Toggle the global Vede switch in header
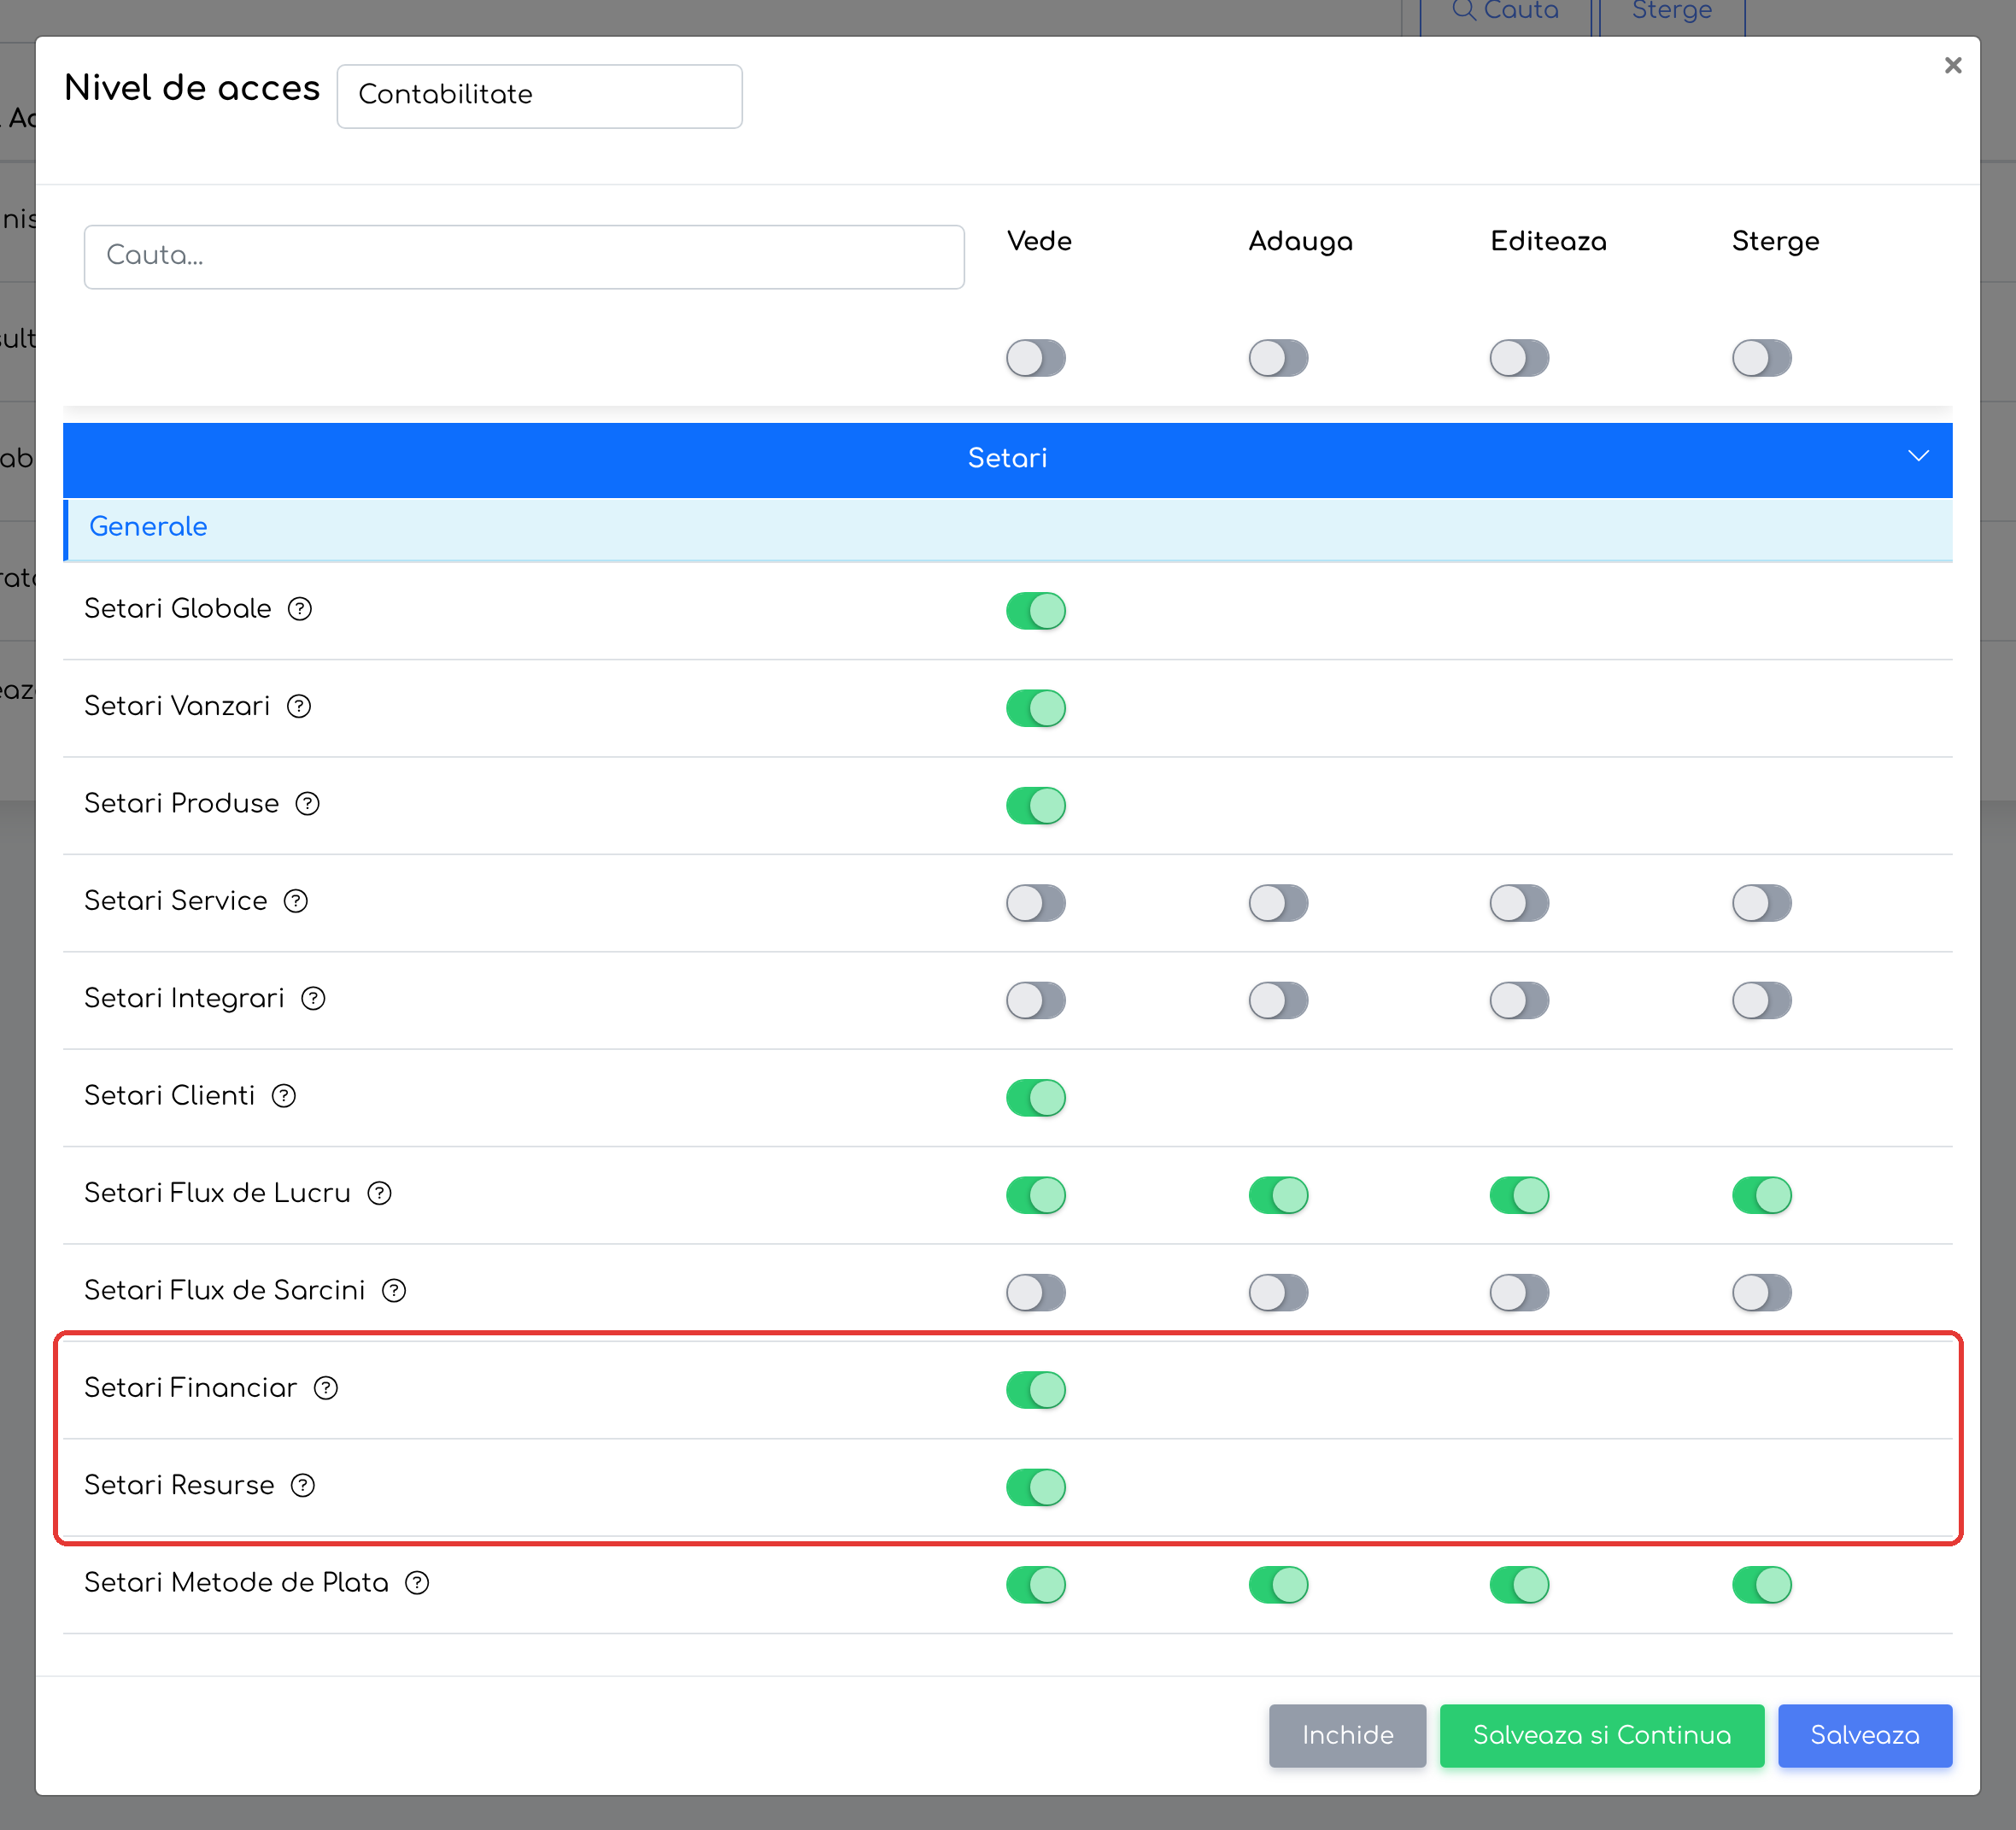 (1036, 358)
